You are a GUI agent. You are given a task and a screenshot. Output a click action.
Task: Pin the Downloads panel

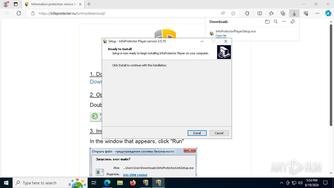[293, 22]
